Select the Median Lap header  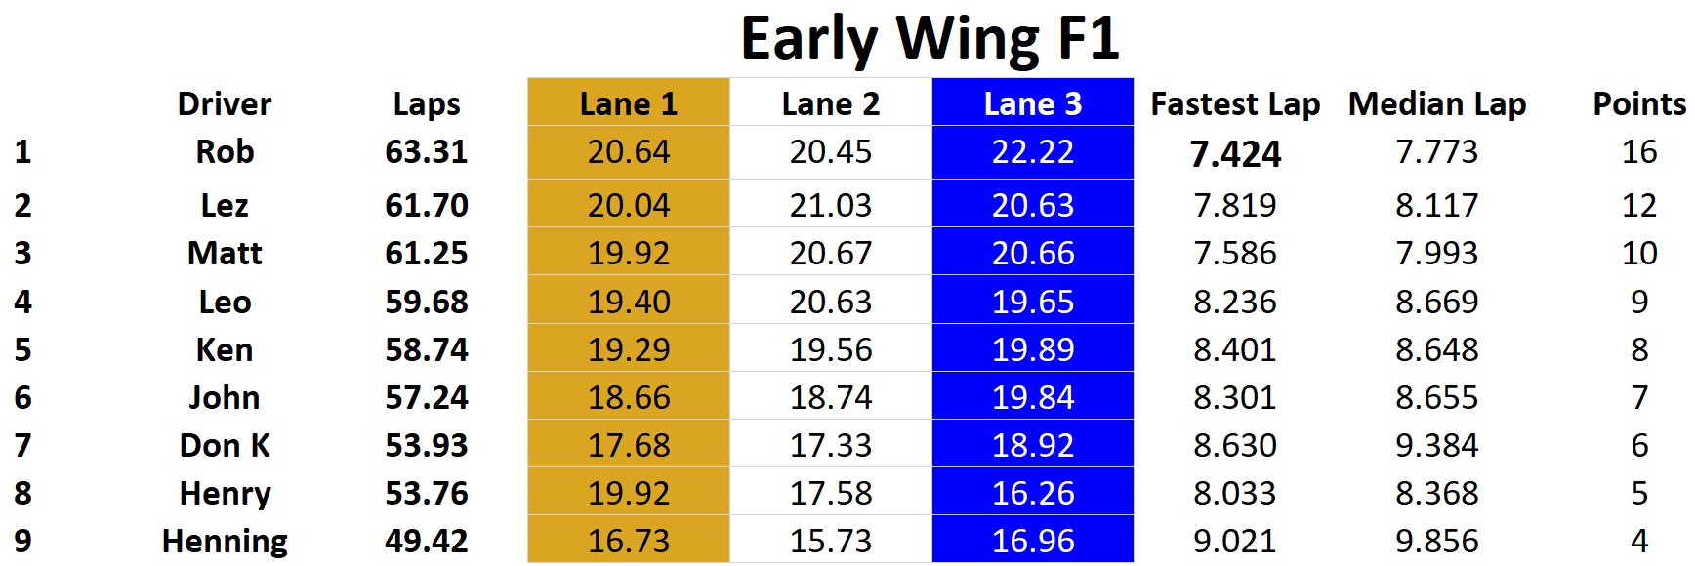click(x=1437, y=104)
